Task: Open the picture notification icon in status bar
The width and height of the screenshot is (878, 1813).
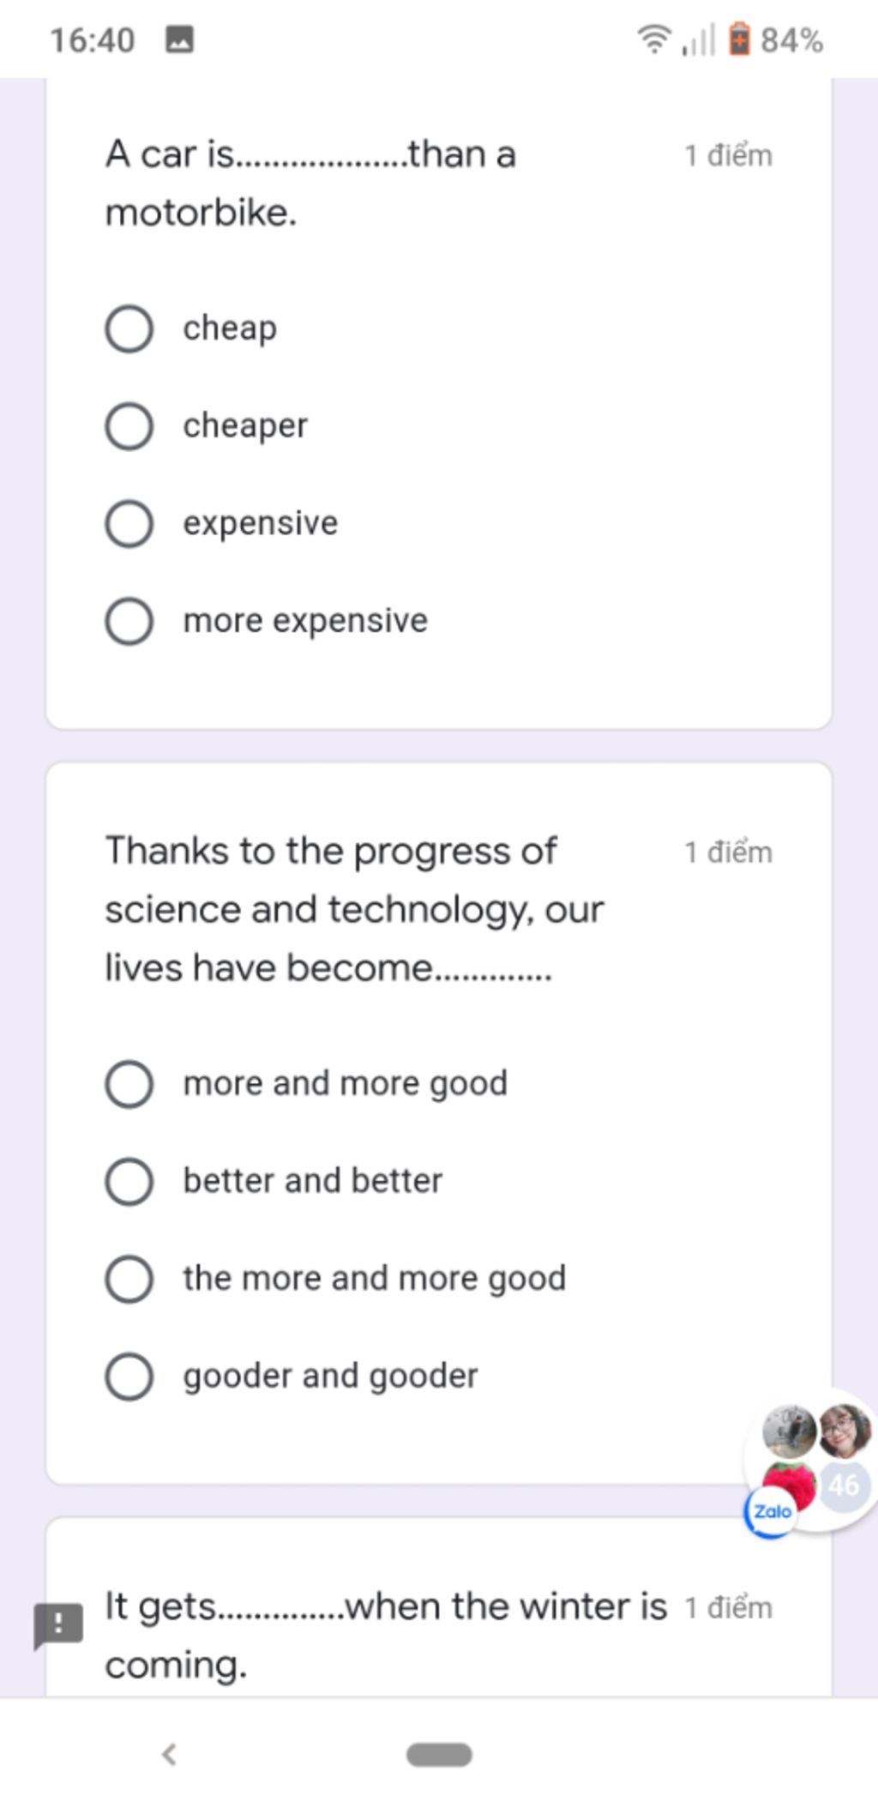Action: (x=179, y=39)
